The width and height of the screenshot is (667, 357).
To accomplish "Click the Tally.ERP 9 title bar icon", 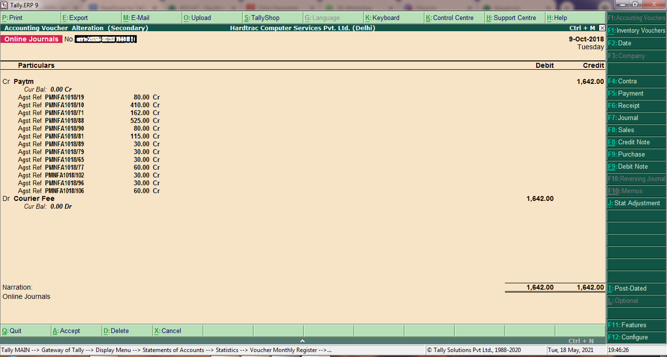I will [x=5, y=5].
